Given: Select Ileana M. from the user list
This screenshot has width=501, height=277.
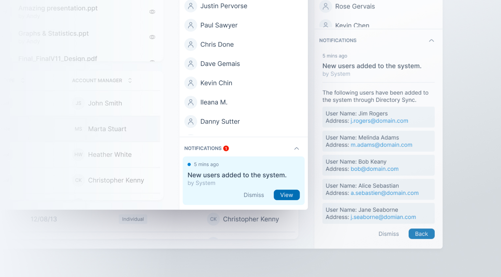Looking at the screenshot, I should (214, 103).
